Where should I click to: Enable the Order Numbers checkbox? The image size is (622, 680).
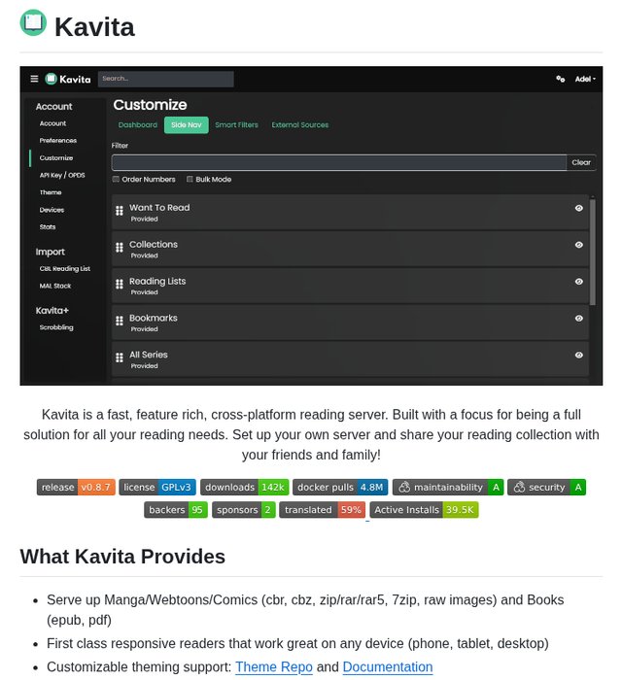(116, 180)
